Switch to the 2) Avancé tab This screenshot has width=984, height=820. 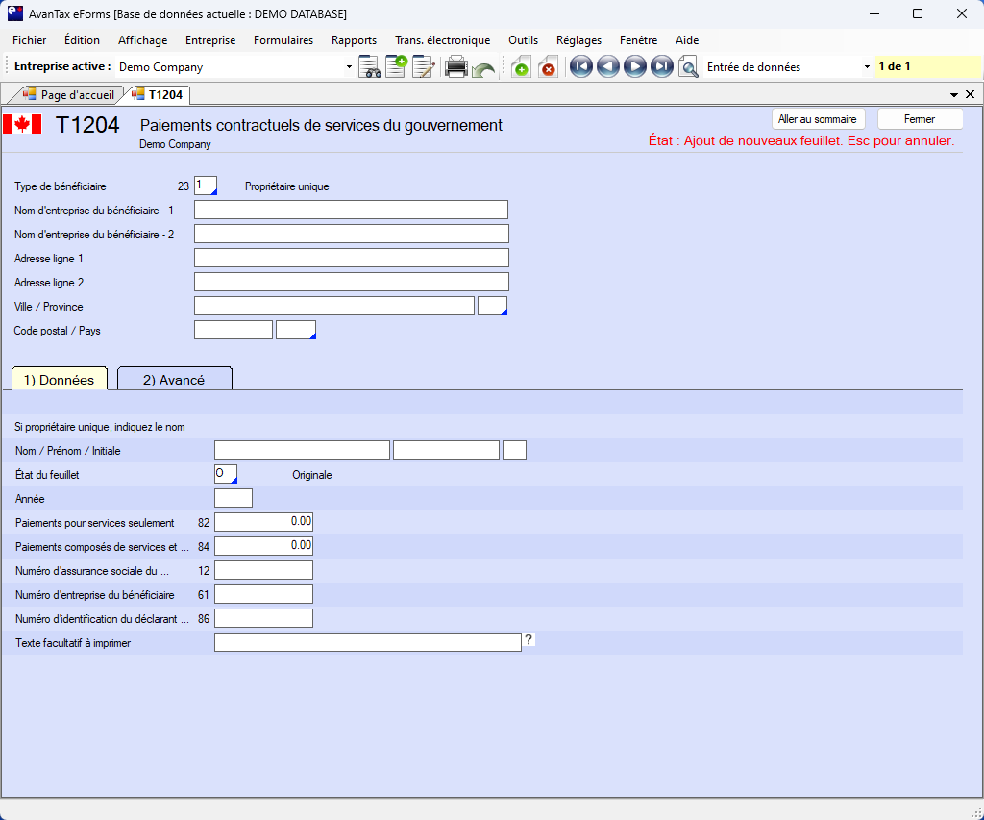pyautogui.click(x=174, y=380)
